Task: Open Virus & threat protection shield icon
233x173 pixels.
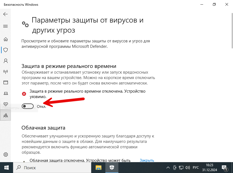Action: click(5, 50)
